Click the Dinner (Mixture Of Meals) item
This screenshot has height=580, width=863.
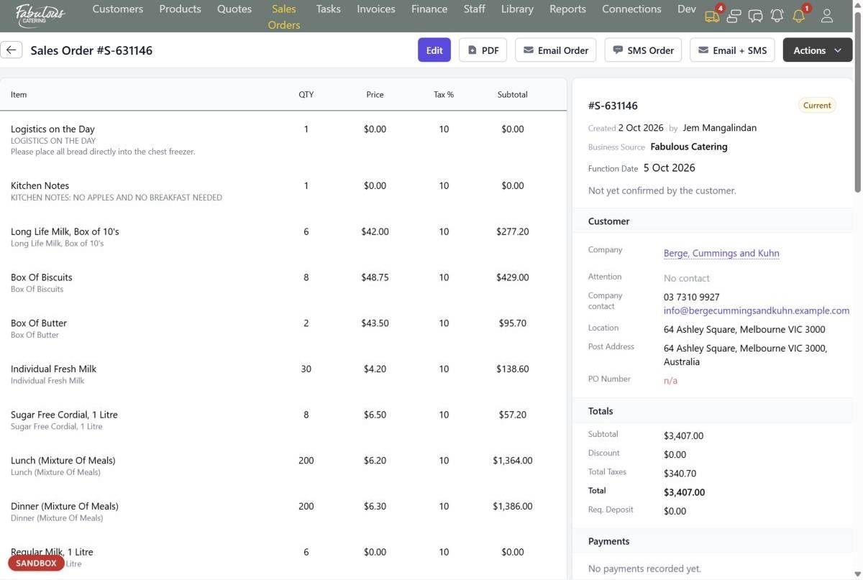(65, 506)
